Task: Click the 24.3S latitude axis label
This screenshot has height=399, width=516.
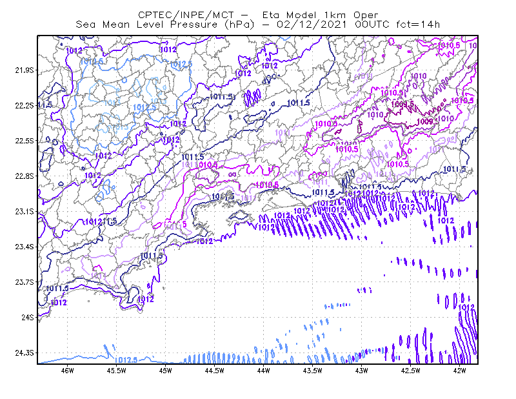Action: [x=25, y=353]
